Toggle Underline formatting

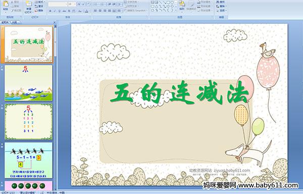pos(59,11)
